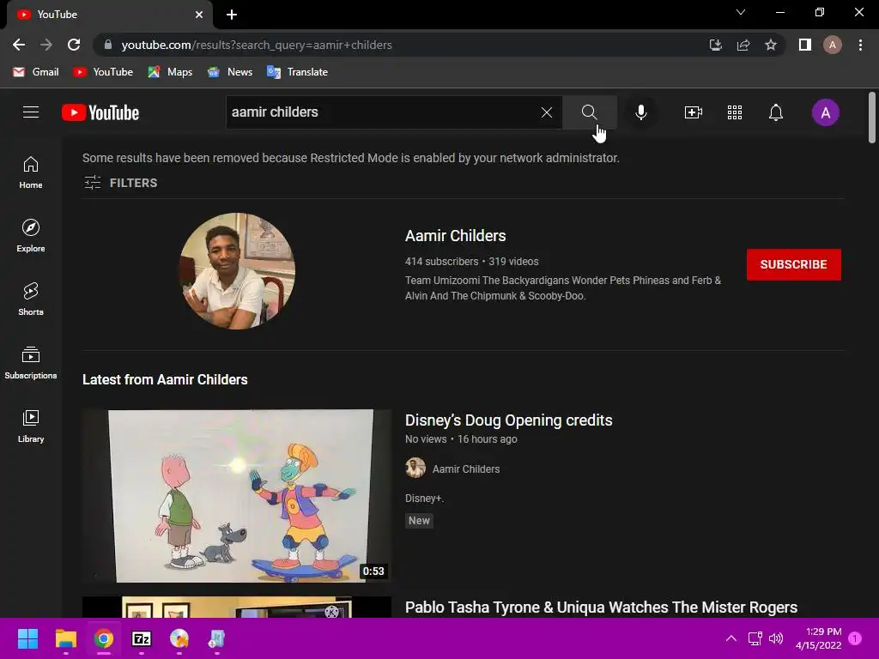The image size is (879, 659).
Task: Open the YouTube hamburger guide menu
Action: (x=31, y=112)
